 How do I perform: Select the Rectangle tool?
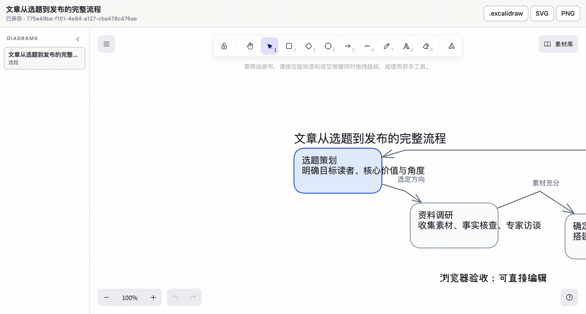289,46
